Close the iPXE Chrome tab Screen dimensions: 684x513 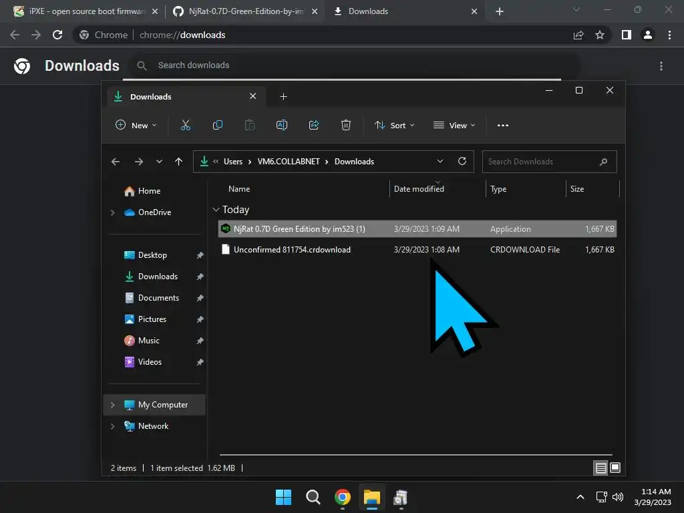click(x=155, y=12)
